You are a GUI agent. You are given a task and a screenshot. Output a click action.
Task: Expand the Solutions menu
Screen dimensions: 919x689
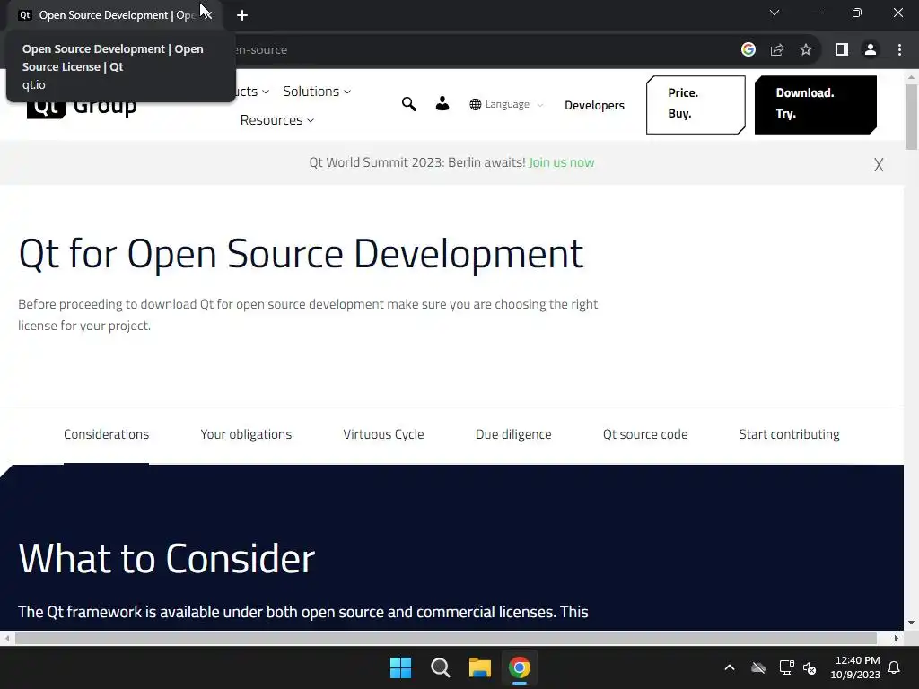point(317,92)
